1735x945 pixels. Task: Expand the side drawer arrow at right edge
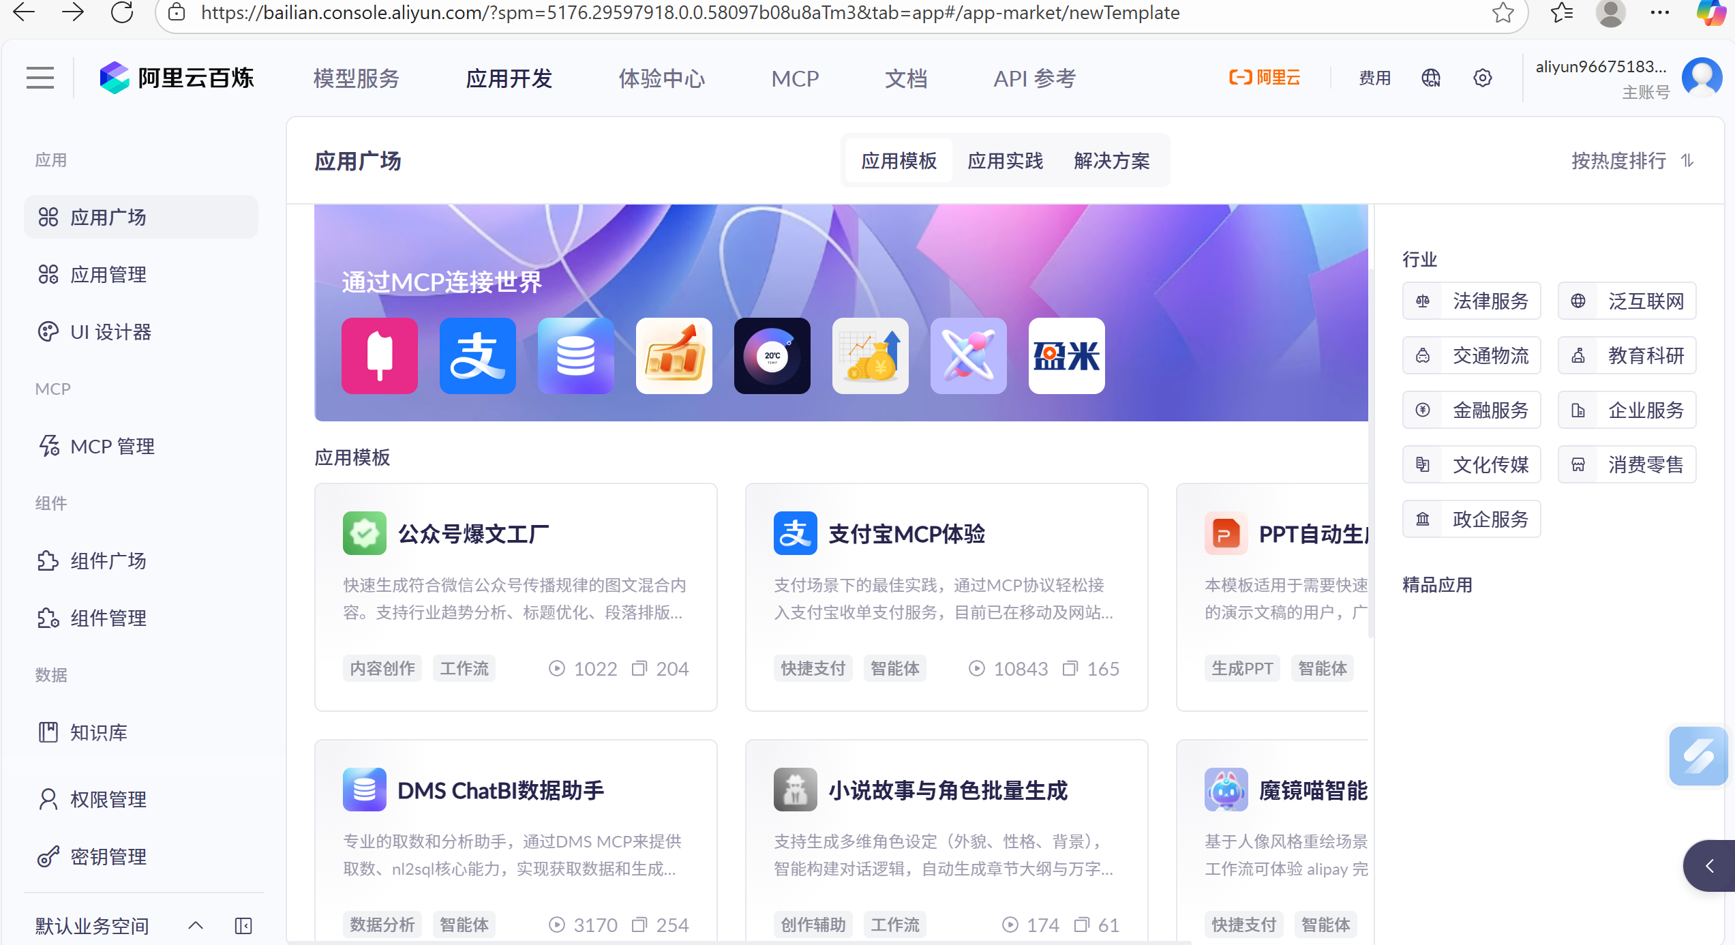(x=1709, y=866)
